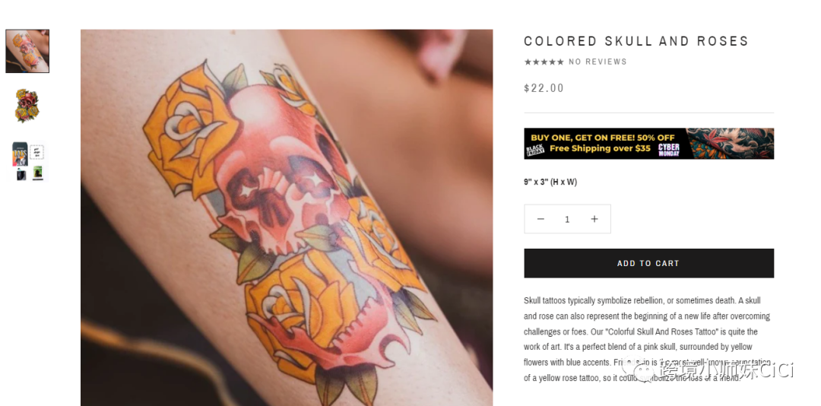The image size is (821, 406).
Task: Open the NO REVIEWS link
Action: point(598,62)
